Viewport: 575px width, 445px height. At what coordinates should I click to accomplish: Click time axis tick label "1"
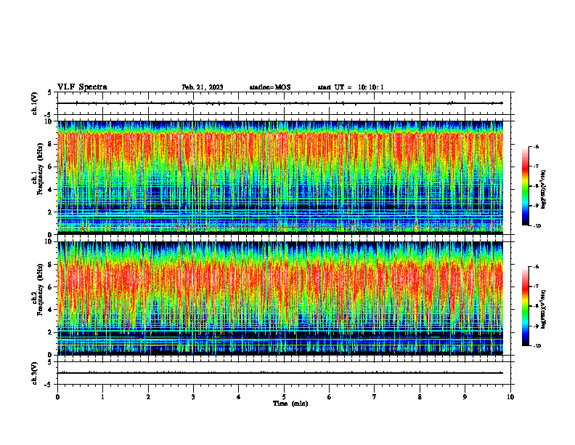click(x=103, y=397)
